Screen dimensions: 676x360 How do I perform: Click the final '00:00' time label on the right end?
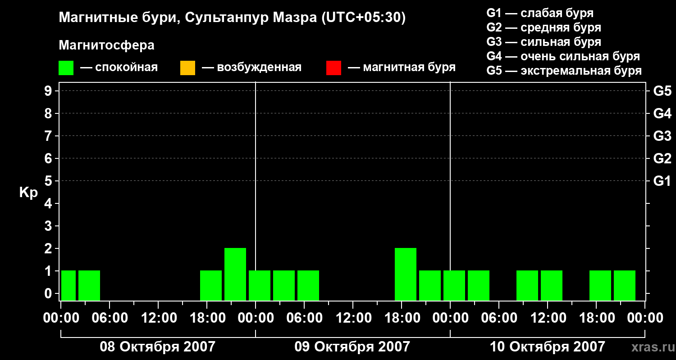645,318
